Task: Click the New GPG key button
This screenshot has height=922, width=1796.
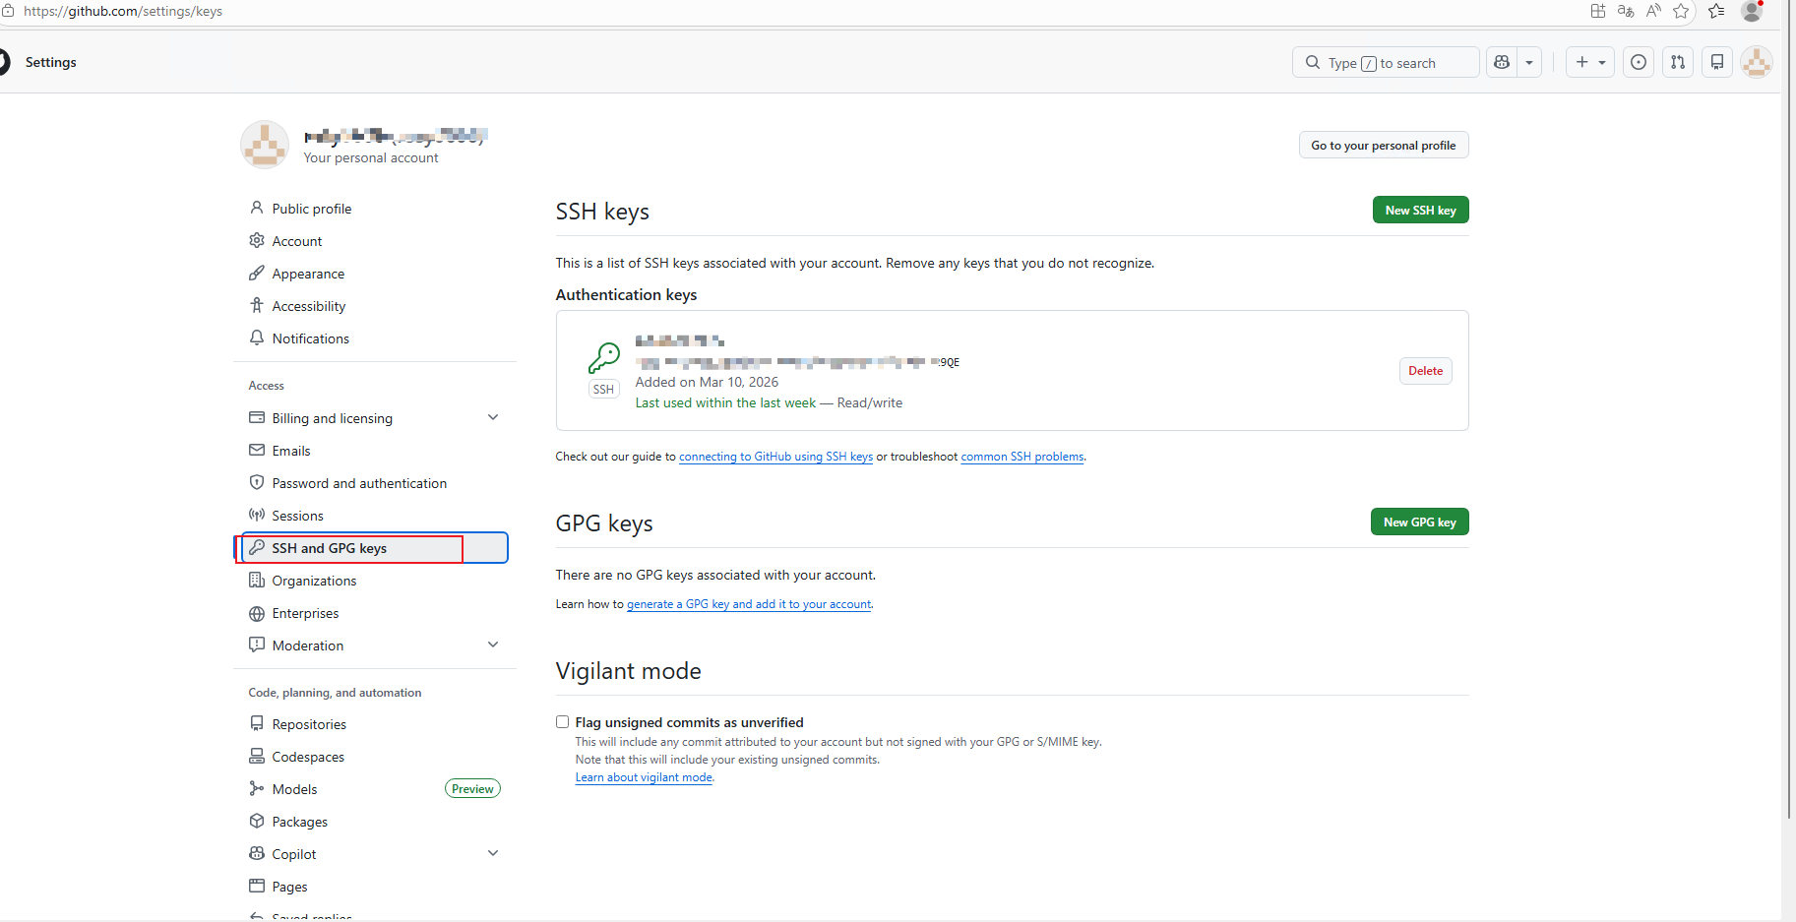Action: coord(1419,522)
